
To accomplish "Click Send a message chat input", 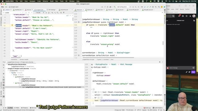I will click(x=181, y=68).
